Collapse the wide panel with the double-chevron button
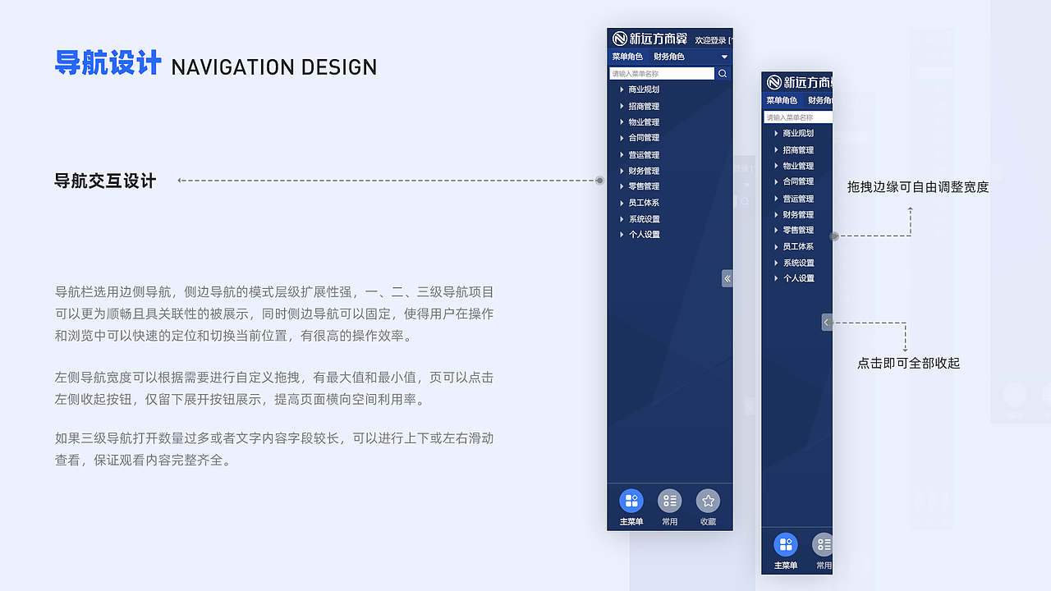 point(727,278)
